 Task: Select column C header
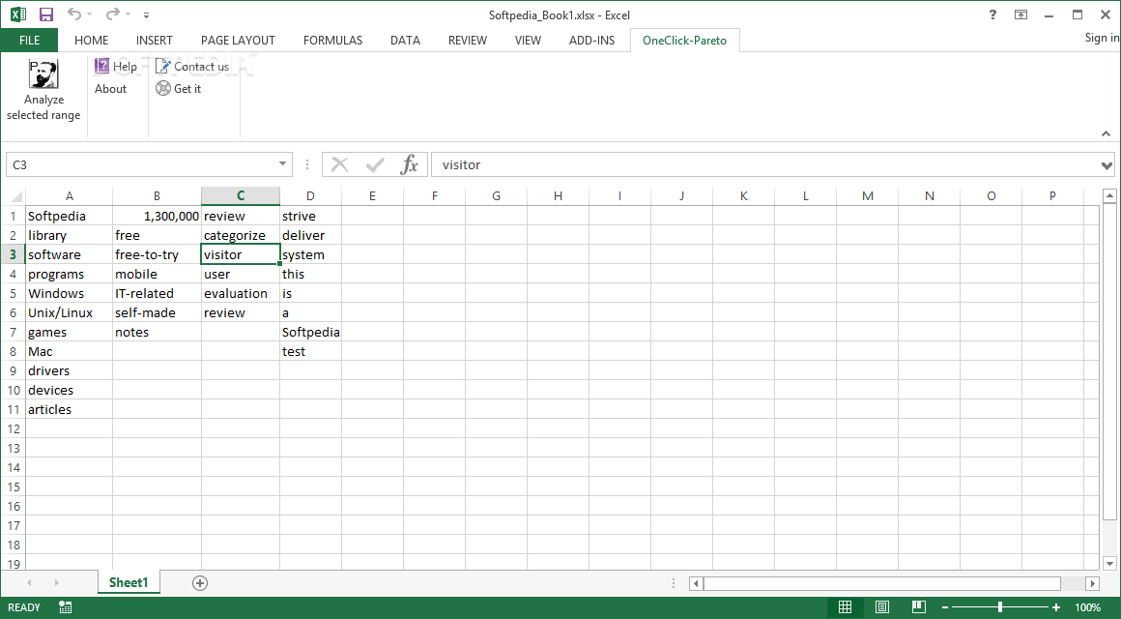tap(241, 196)
